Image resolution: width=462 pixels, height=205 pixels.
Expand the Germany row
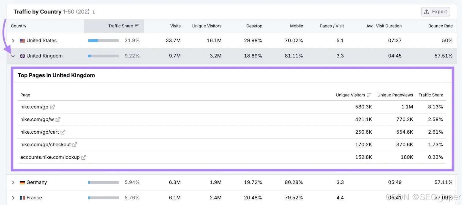coord(13,182)
